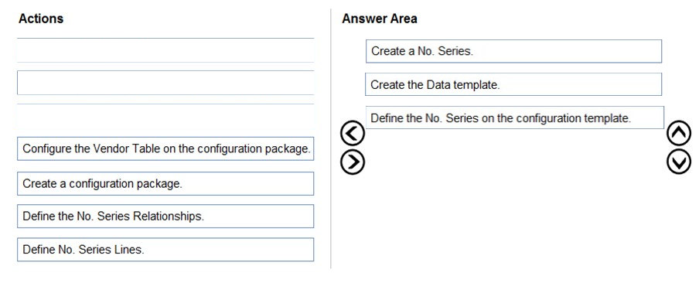Select Configure the Vendor Table action
This screenshot has width=699, height=283.
click(165, 149)
